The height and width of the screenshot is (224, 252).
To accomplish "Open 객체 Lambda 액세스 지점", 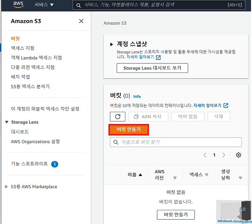I will click(x=36, y=58).
